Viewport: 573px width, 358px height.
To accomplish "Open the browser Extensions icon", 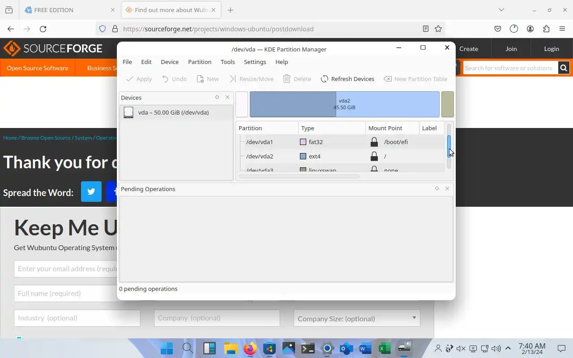I will coord(546,29).
